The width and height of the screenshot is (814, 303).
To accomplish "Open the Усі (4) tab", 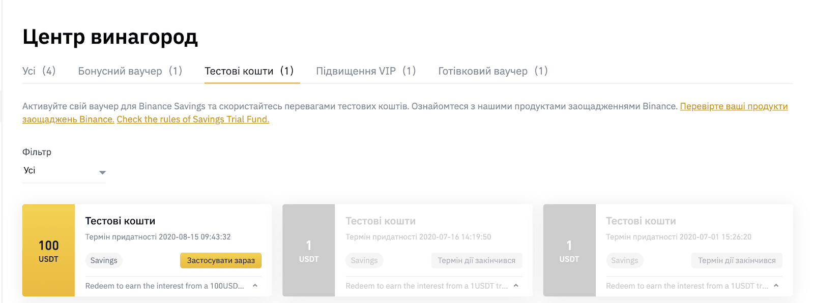I will [39, 71].
